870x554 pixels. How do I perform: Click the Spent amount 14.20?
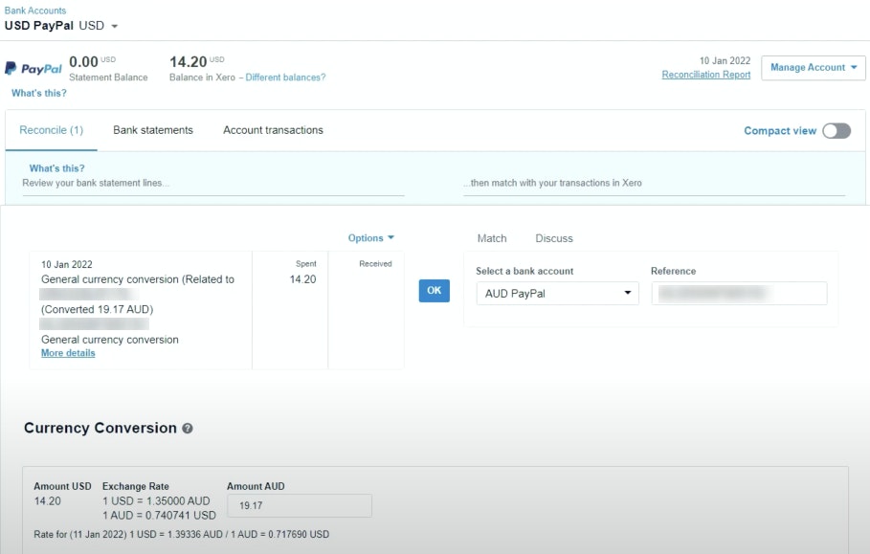tap(303, 279)
